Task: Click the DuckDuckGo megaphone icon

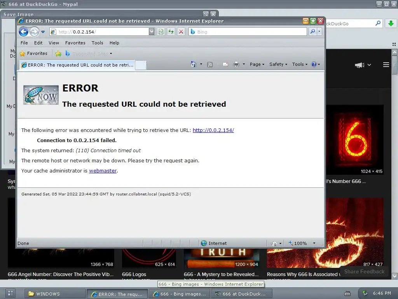Action: pyautogui.click(x=360, y=65)
